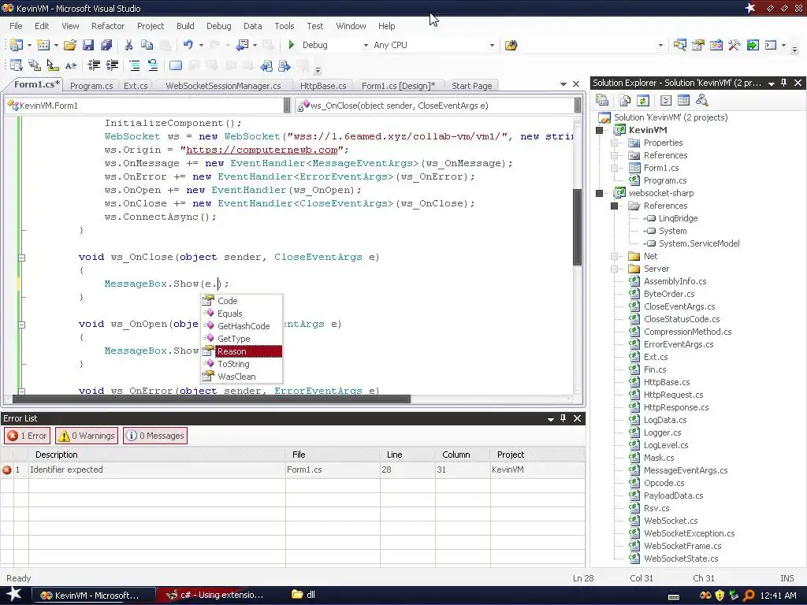This screenshot has height=605, width=807.
Task: Toggle a bookmark on the current line
Action: point(176,65)
